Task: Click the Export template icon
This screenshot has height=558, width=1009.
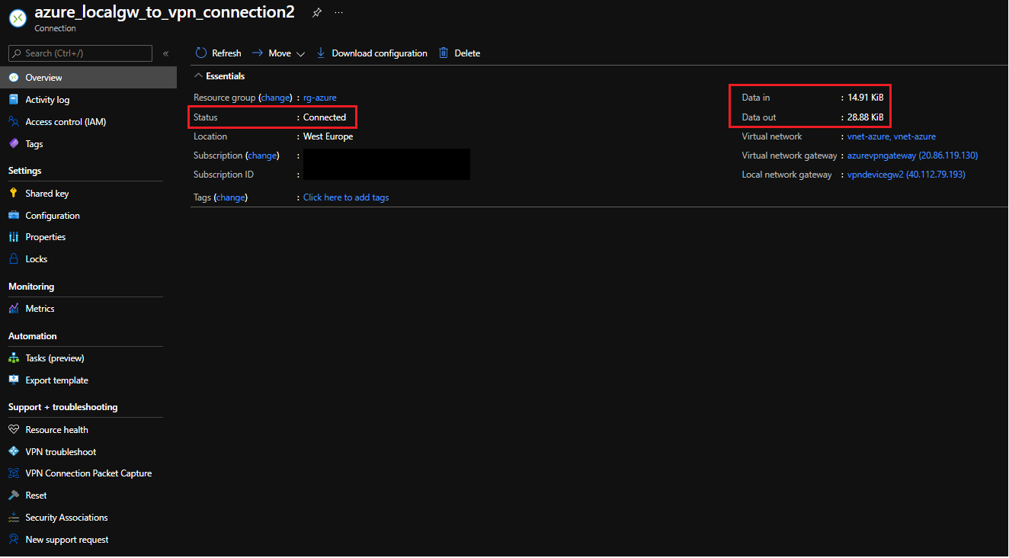Action: click(14, 380)
